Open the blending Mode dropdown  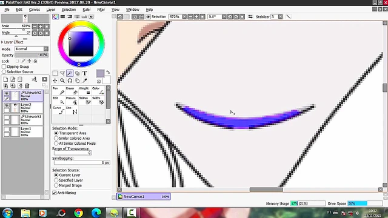click(x=46, y=49)
